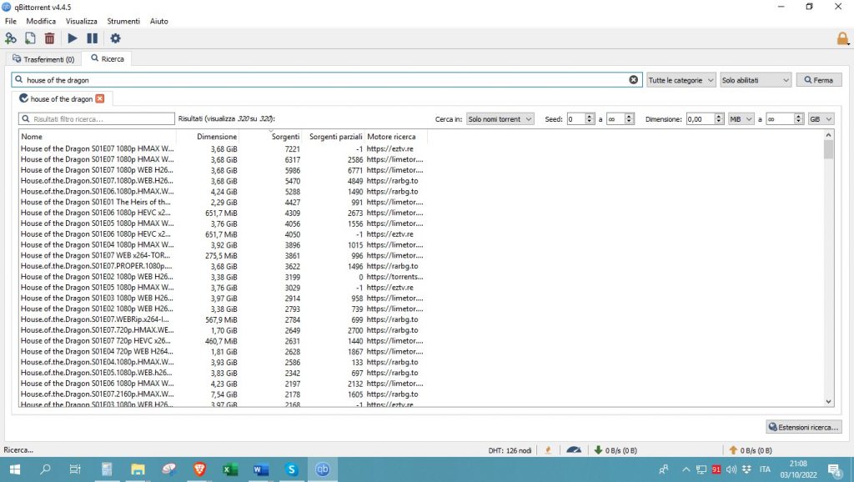Close the 'house of the dragon' search tab
This screenshot has width=854, height=482.
point(100,99)
